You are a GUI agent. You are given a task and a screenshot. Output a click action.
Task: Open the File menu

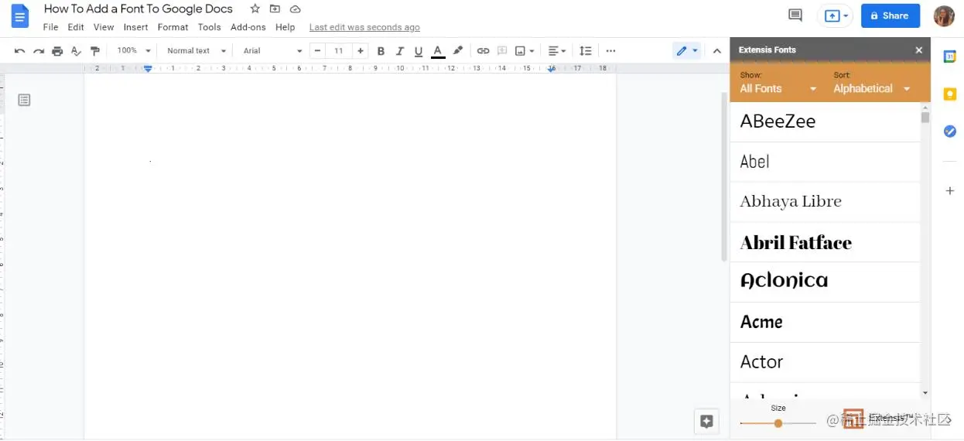(x=51, y=27)
